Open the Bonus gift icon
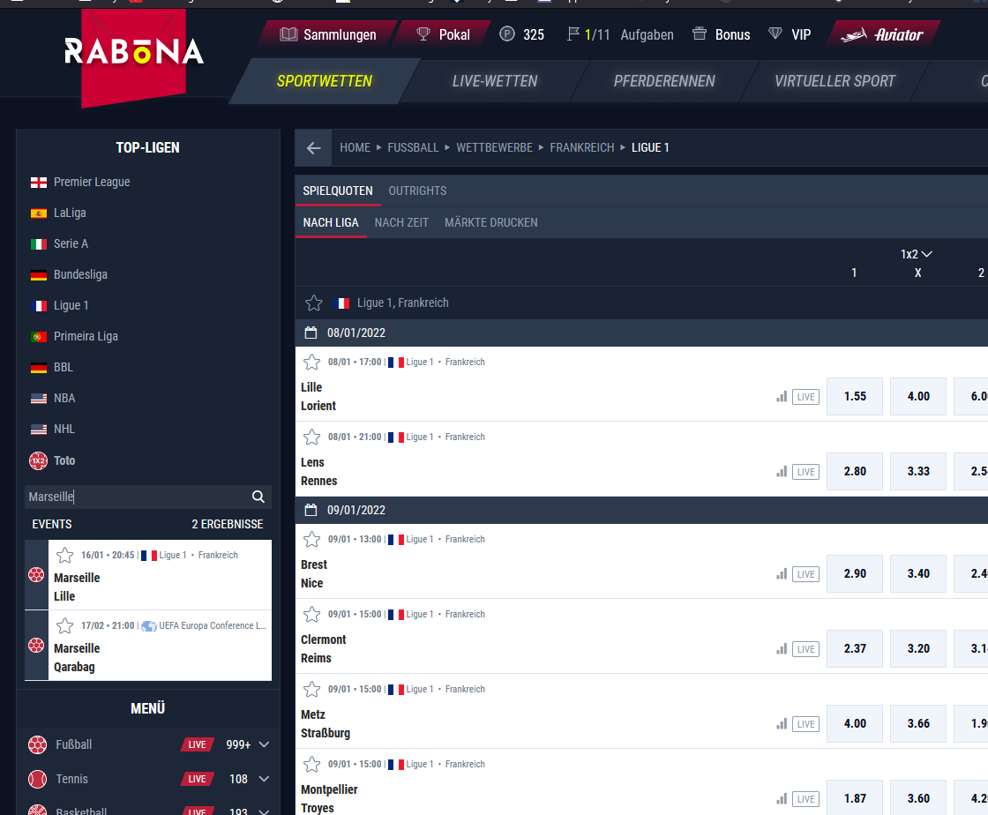 (700, 34)
